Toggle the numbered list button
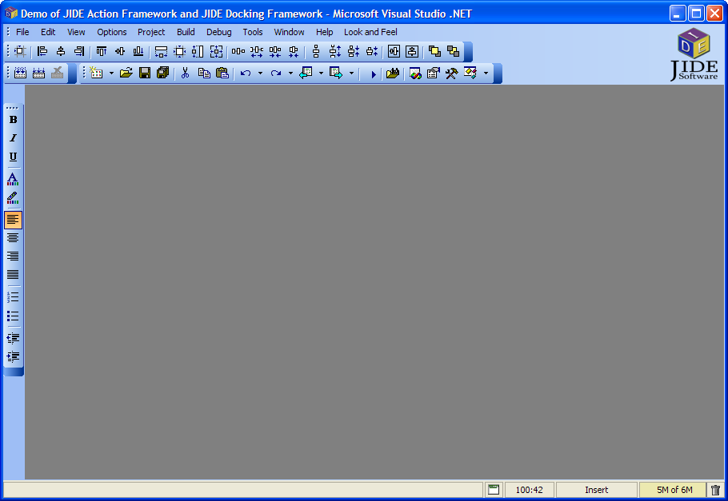 (13, 297)
